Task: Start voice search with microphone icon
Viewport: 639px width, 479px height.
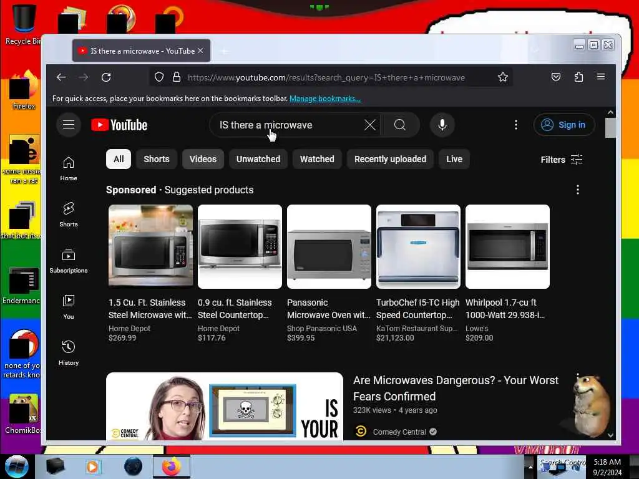Action: click(442, 125)
